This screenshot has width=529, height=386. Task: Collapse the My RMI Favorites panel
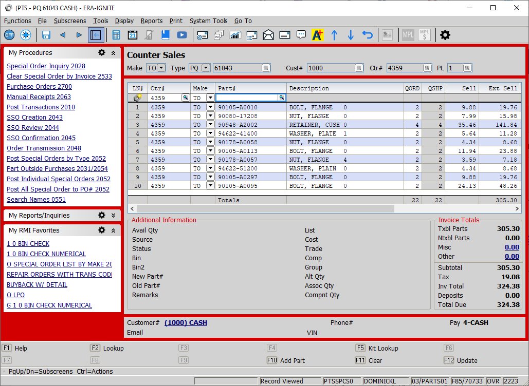coord(113,230)
